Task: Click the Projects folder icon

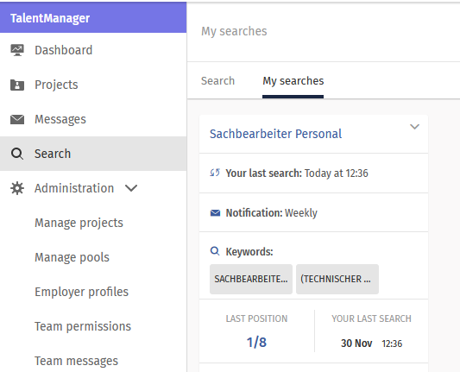Action: click(17, 85)
